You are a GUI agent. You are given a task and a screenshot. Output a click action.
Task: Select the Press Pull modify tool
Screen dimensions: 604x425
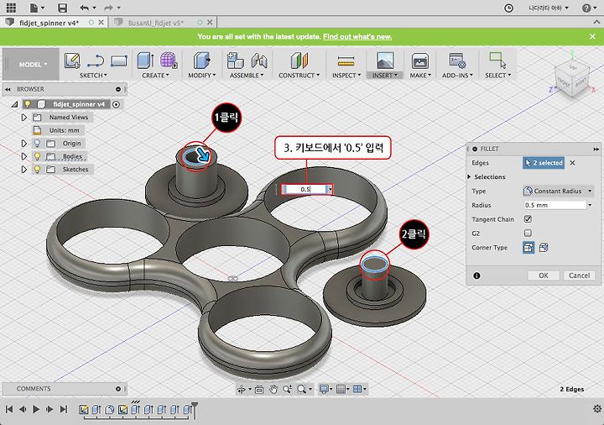[201, 60]
